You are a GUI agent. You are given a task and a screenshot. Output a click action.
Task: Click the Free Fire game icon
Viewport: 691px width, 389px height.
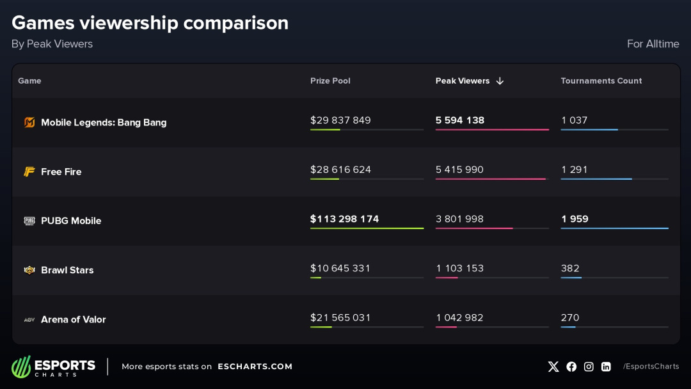click(x=29, y=171)
